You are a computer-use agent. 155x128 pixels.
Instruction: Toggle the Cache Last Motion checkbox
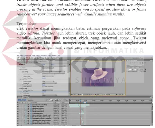43,86
